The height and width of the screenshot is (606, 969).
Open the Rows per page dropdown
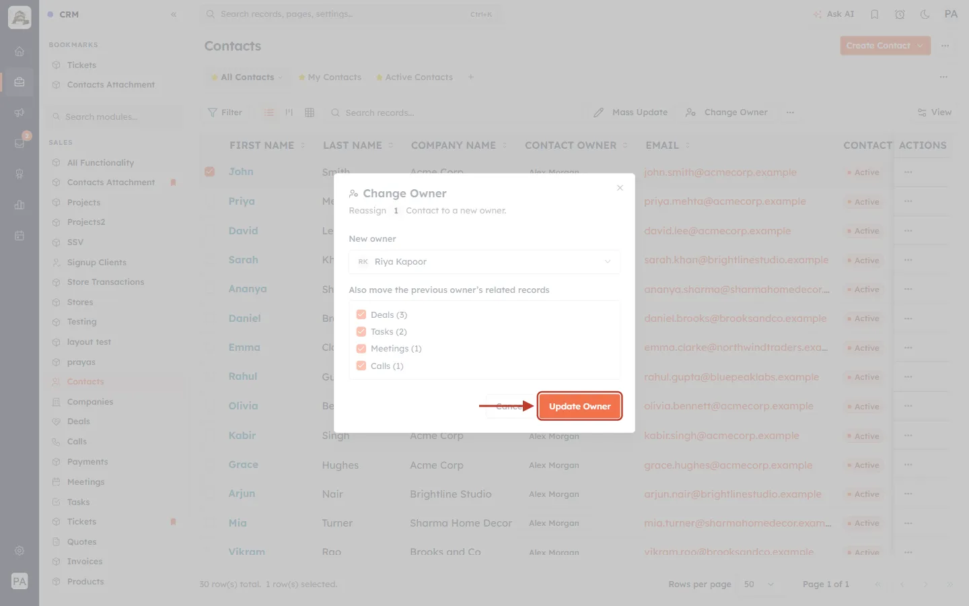click(x=759, y=584)
